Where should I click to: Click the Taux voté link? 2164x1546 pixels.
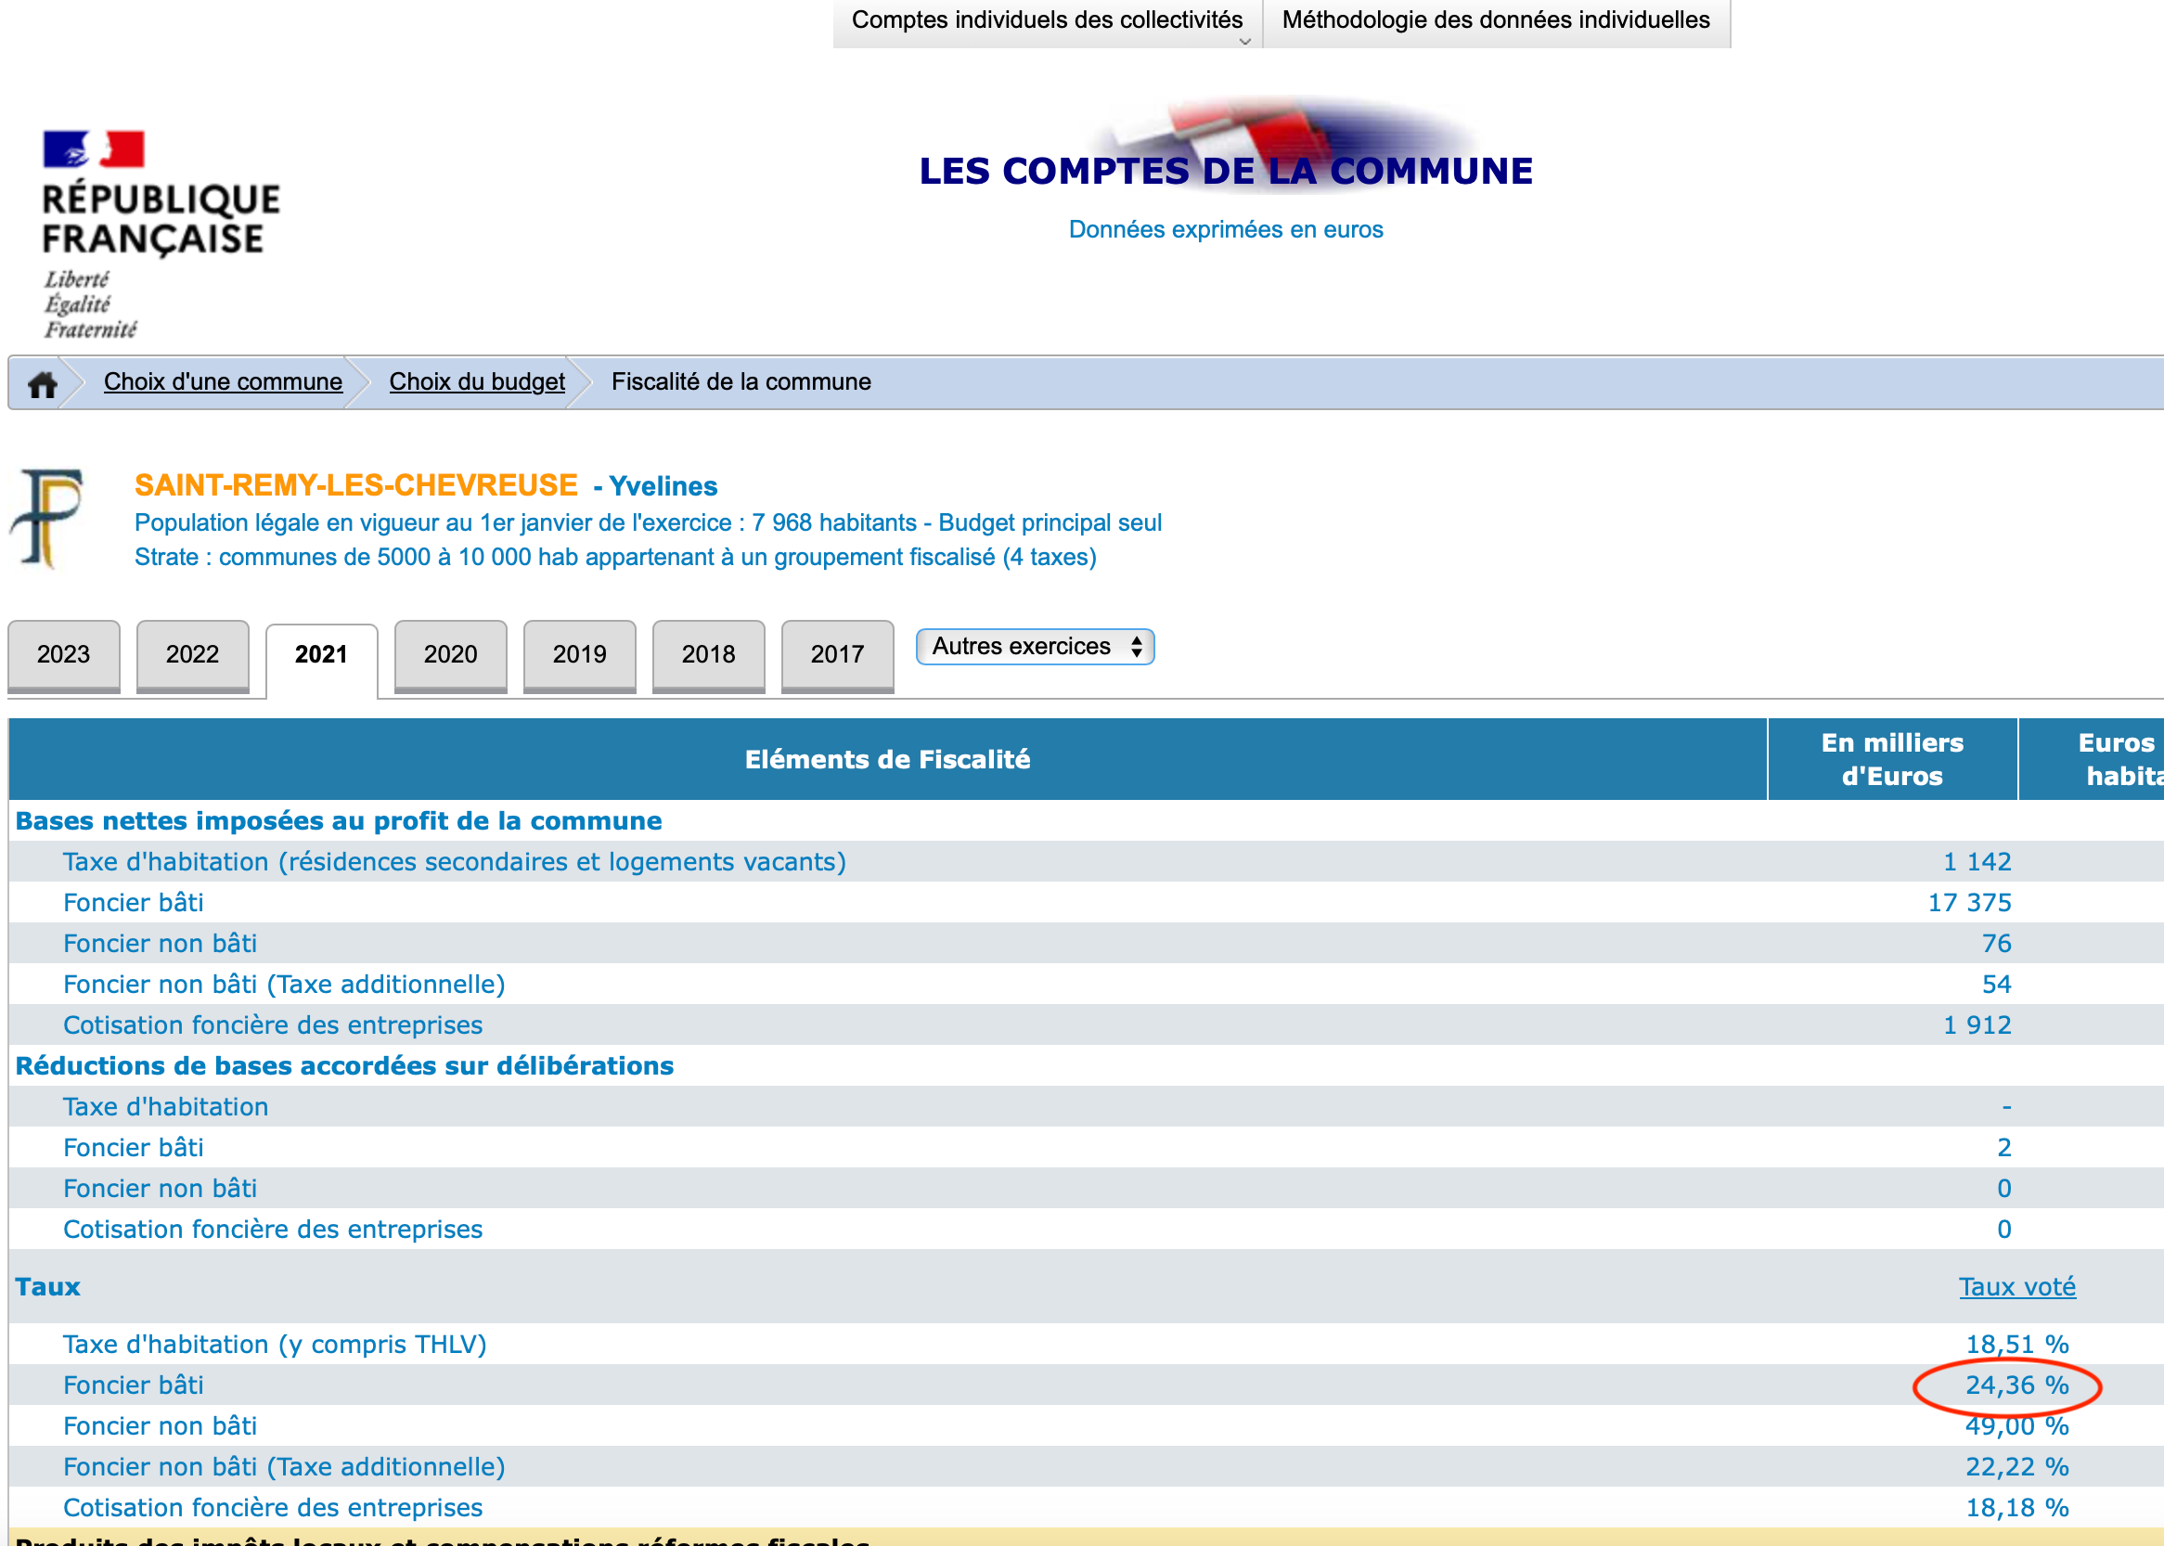[2016, 1287]
